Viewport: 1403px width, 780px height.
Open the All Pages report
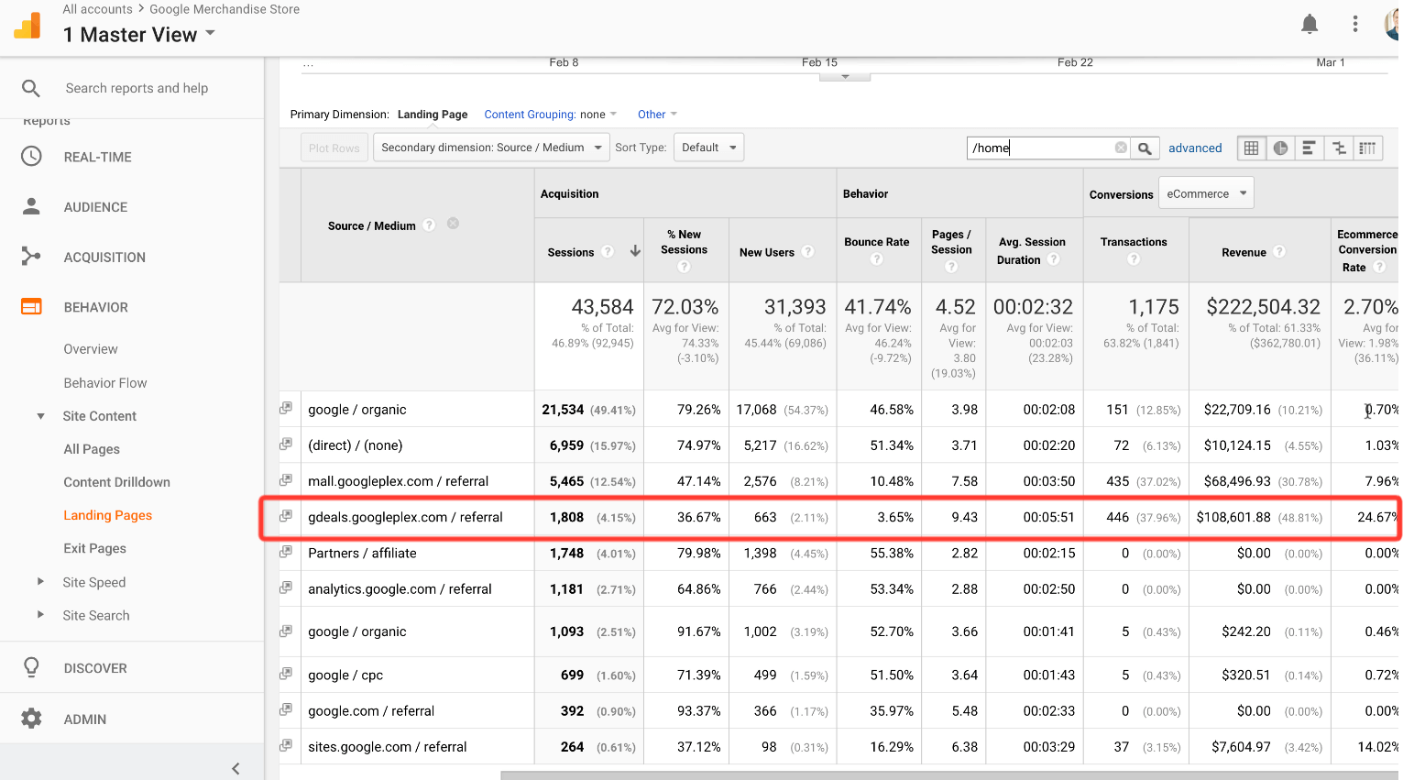tap(92, 449)
